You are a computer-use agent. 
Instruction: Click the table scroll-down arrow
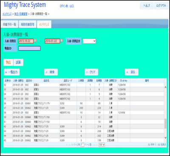(x=165, y=138)
